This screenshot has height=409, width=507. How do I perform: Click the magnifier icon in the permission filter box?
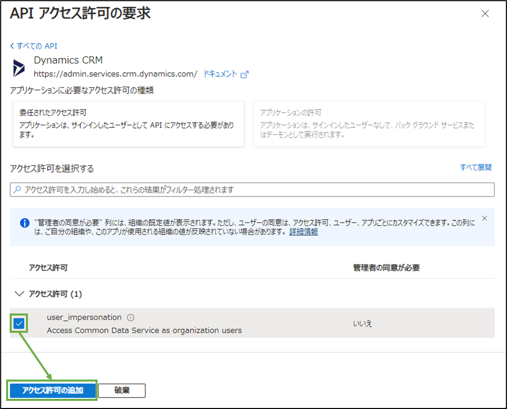[x=17, y=190]
